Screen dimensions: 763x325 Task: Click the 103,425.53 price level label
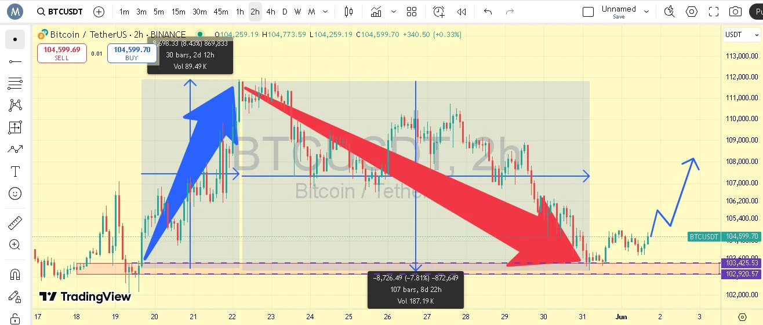pyautogui.click(x=741, y=263)
